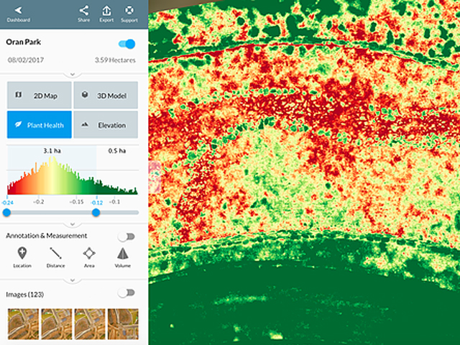Open the first image thumbnail
460x345 pixels.
tap(22, 323)
